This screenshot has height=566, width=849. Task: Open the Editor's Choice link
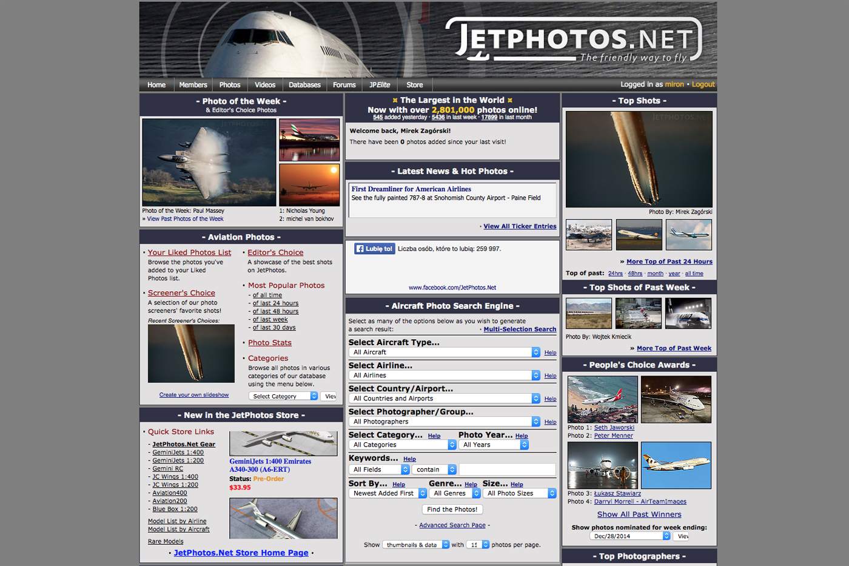coord(275,252)
